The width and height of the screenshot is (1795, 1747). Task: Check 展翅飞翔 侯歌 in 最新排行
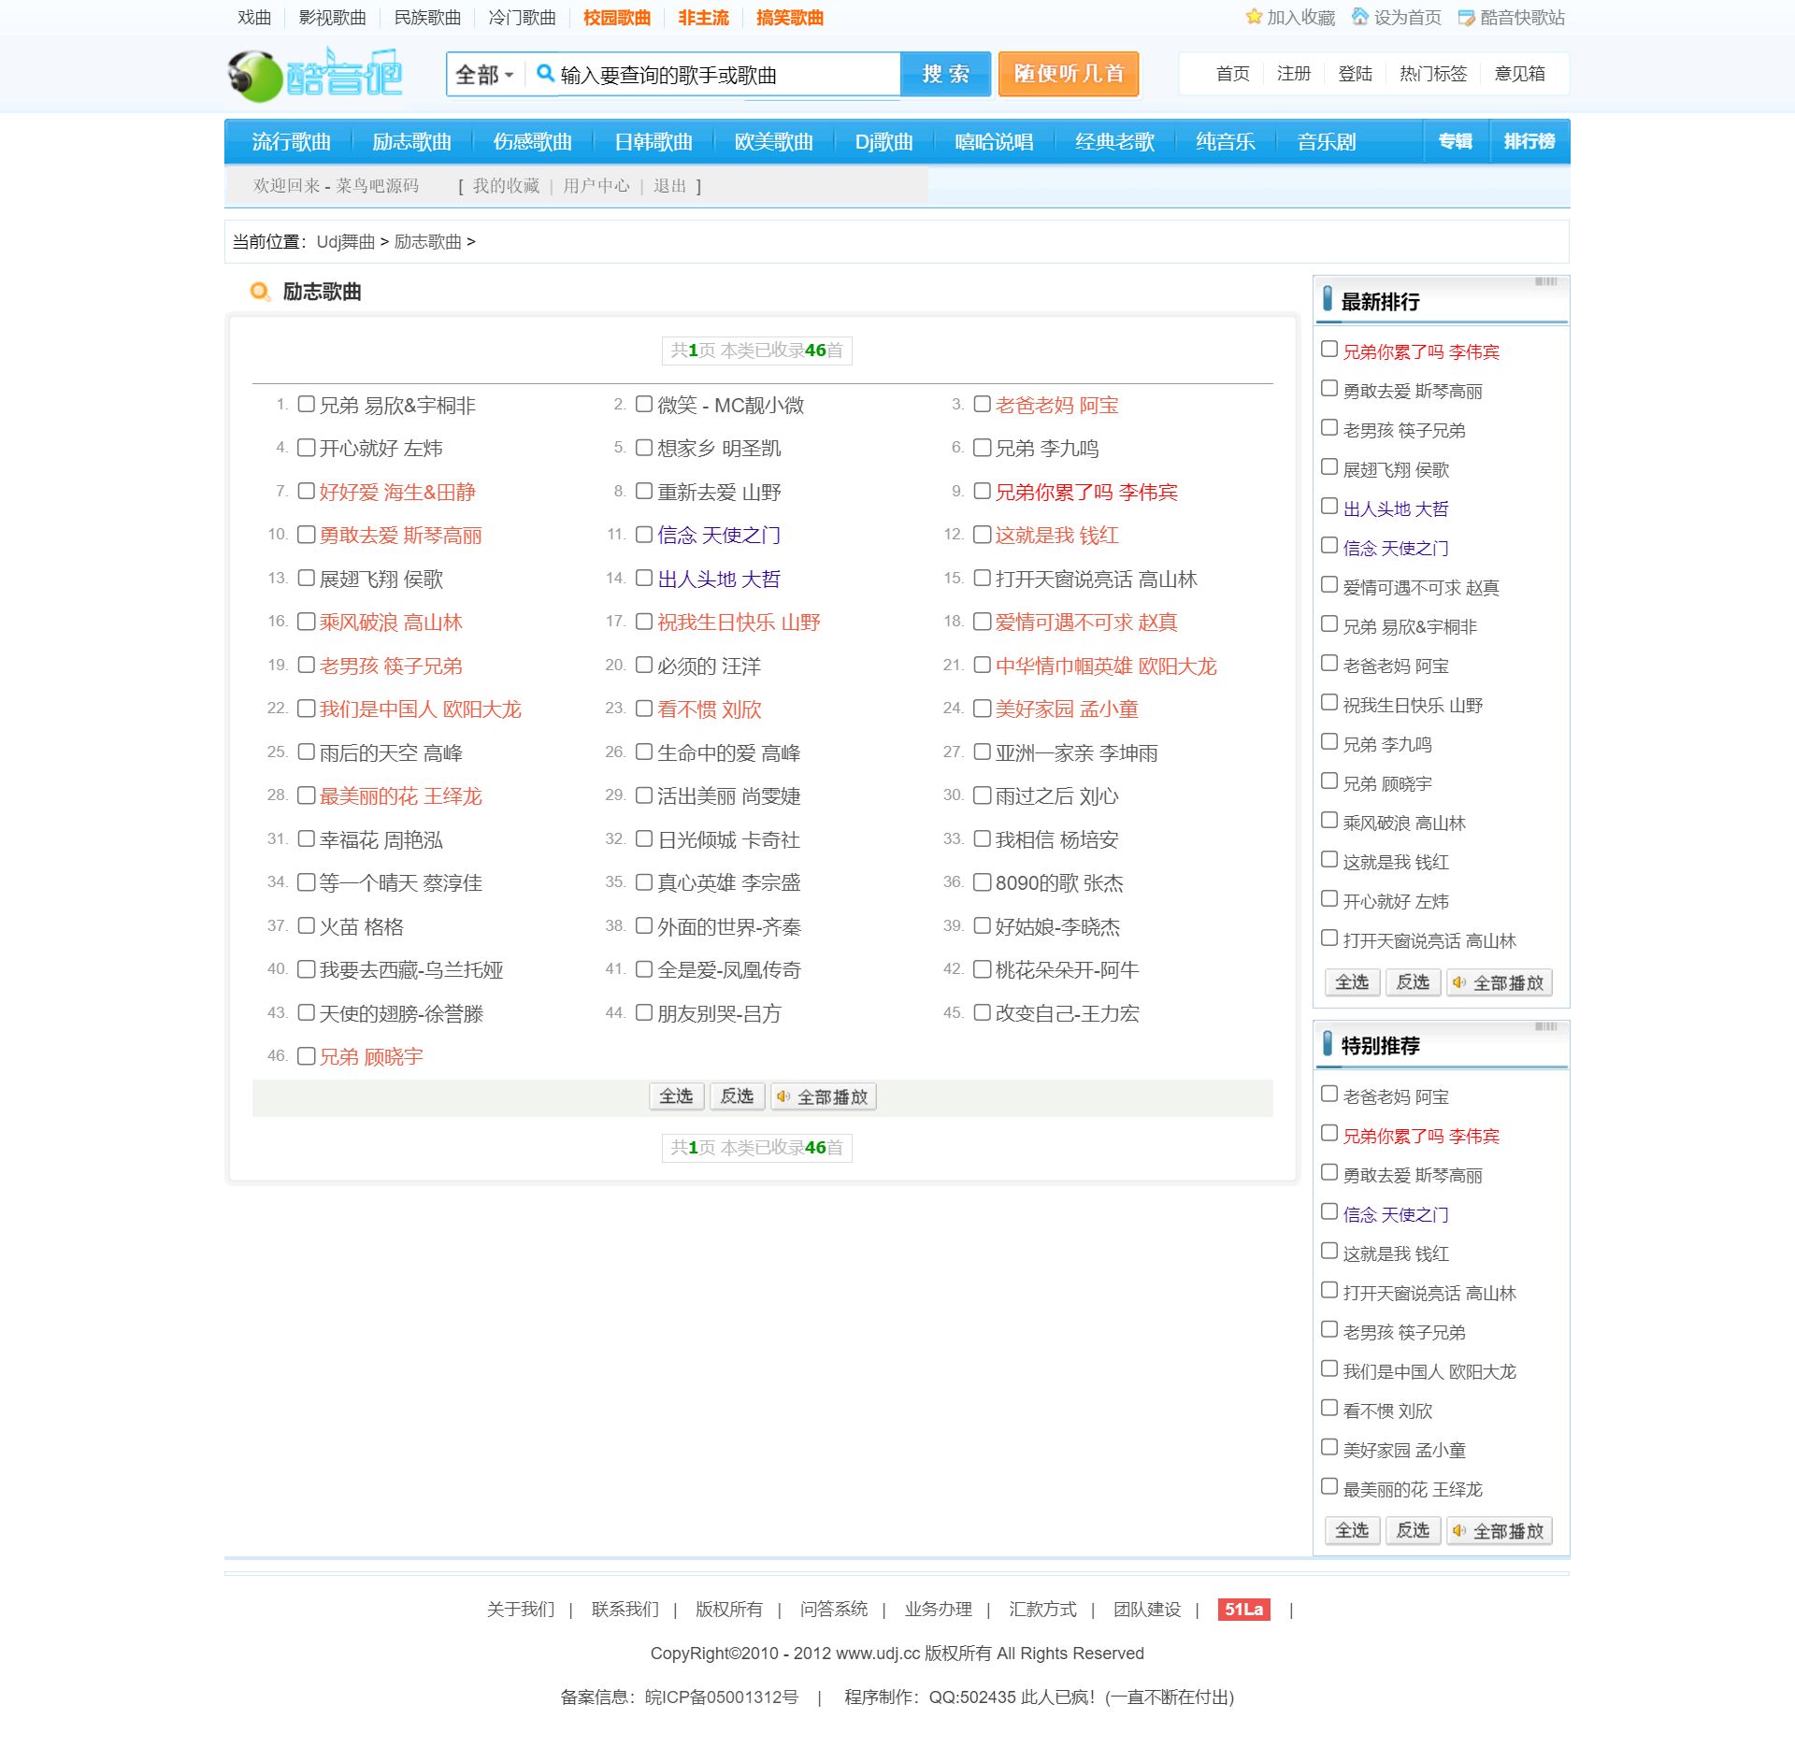(1329, 467)
